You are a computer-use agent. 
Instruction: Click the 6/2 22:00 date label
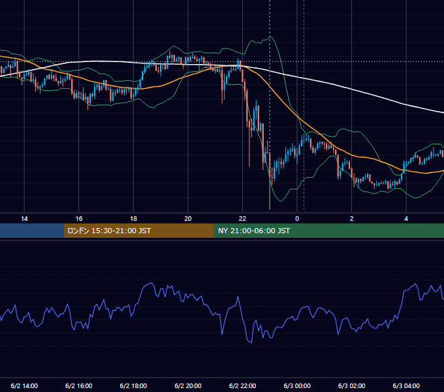(242, 385)
